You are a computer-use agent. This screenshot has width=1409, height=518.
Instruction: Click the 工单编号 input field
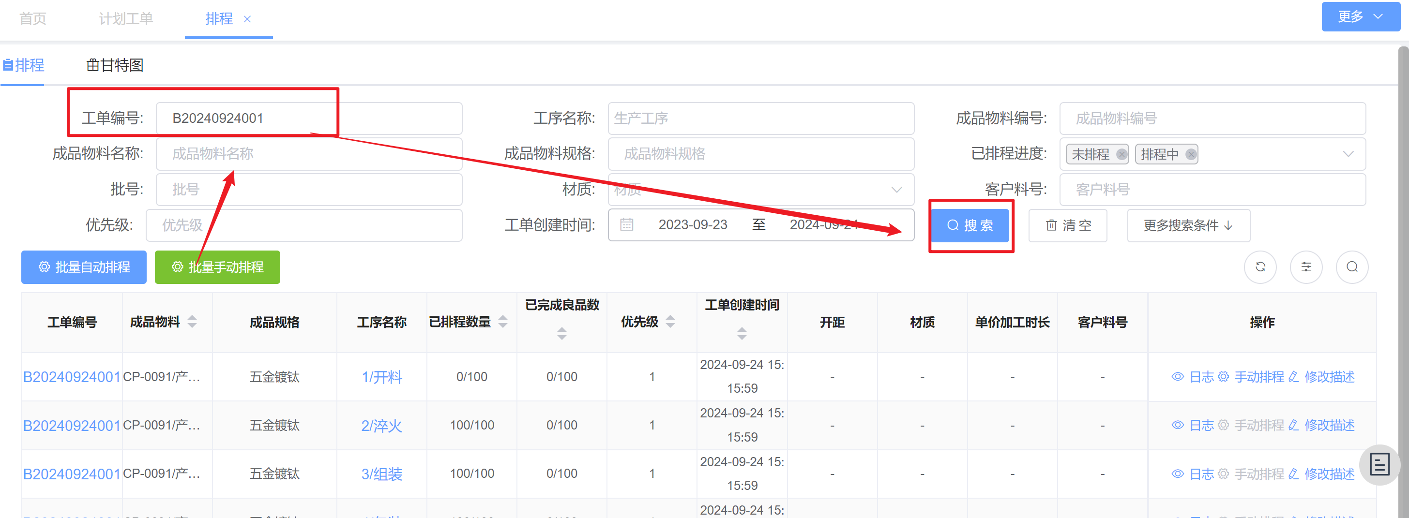coord(309,118)
